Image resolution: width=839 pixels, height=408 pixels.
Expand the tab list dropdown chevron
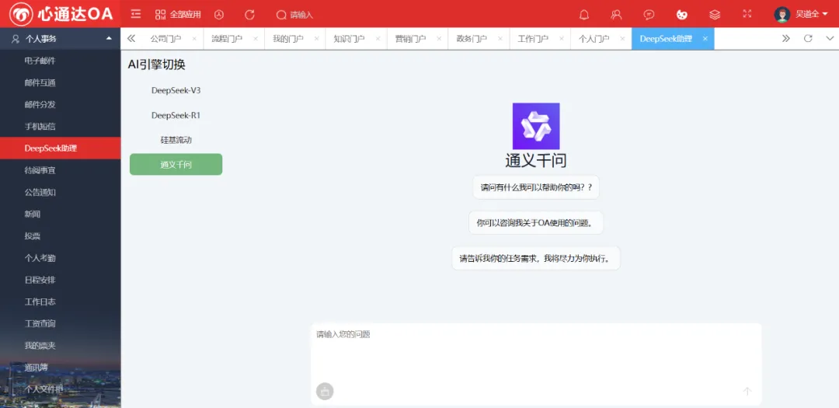click(x=829, y=38)
